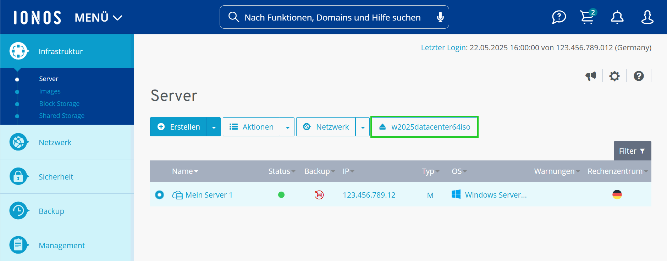Image resolution: width=667 pixels, height=261 pixels.
Task: Open the Backup sidebar section
Action: (x=67, y=211)
